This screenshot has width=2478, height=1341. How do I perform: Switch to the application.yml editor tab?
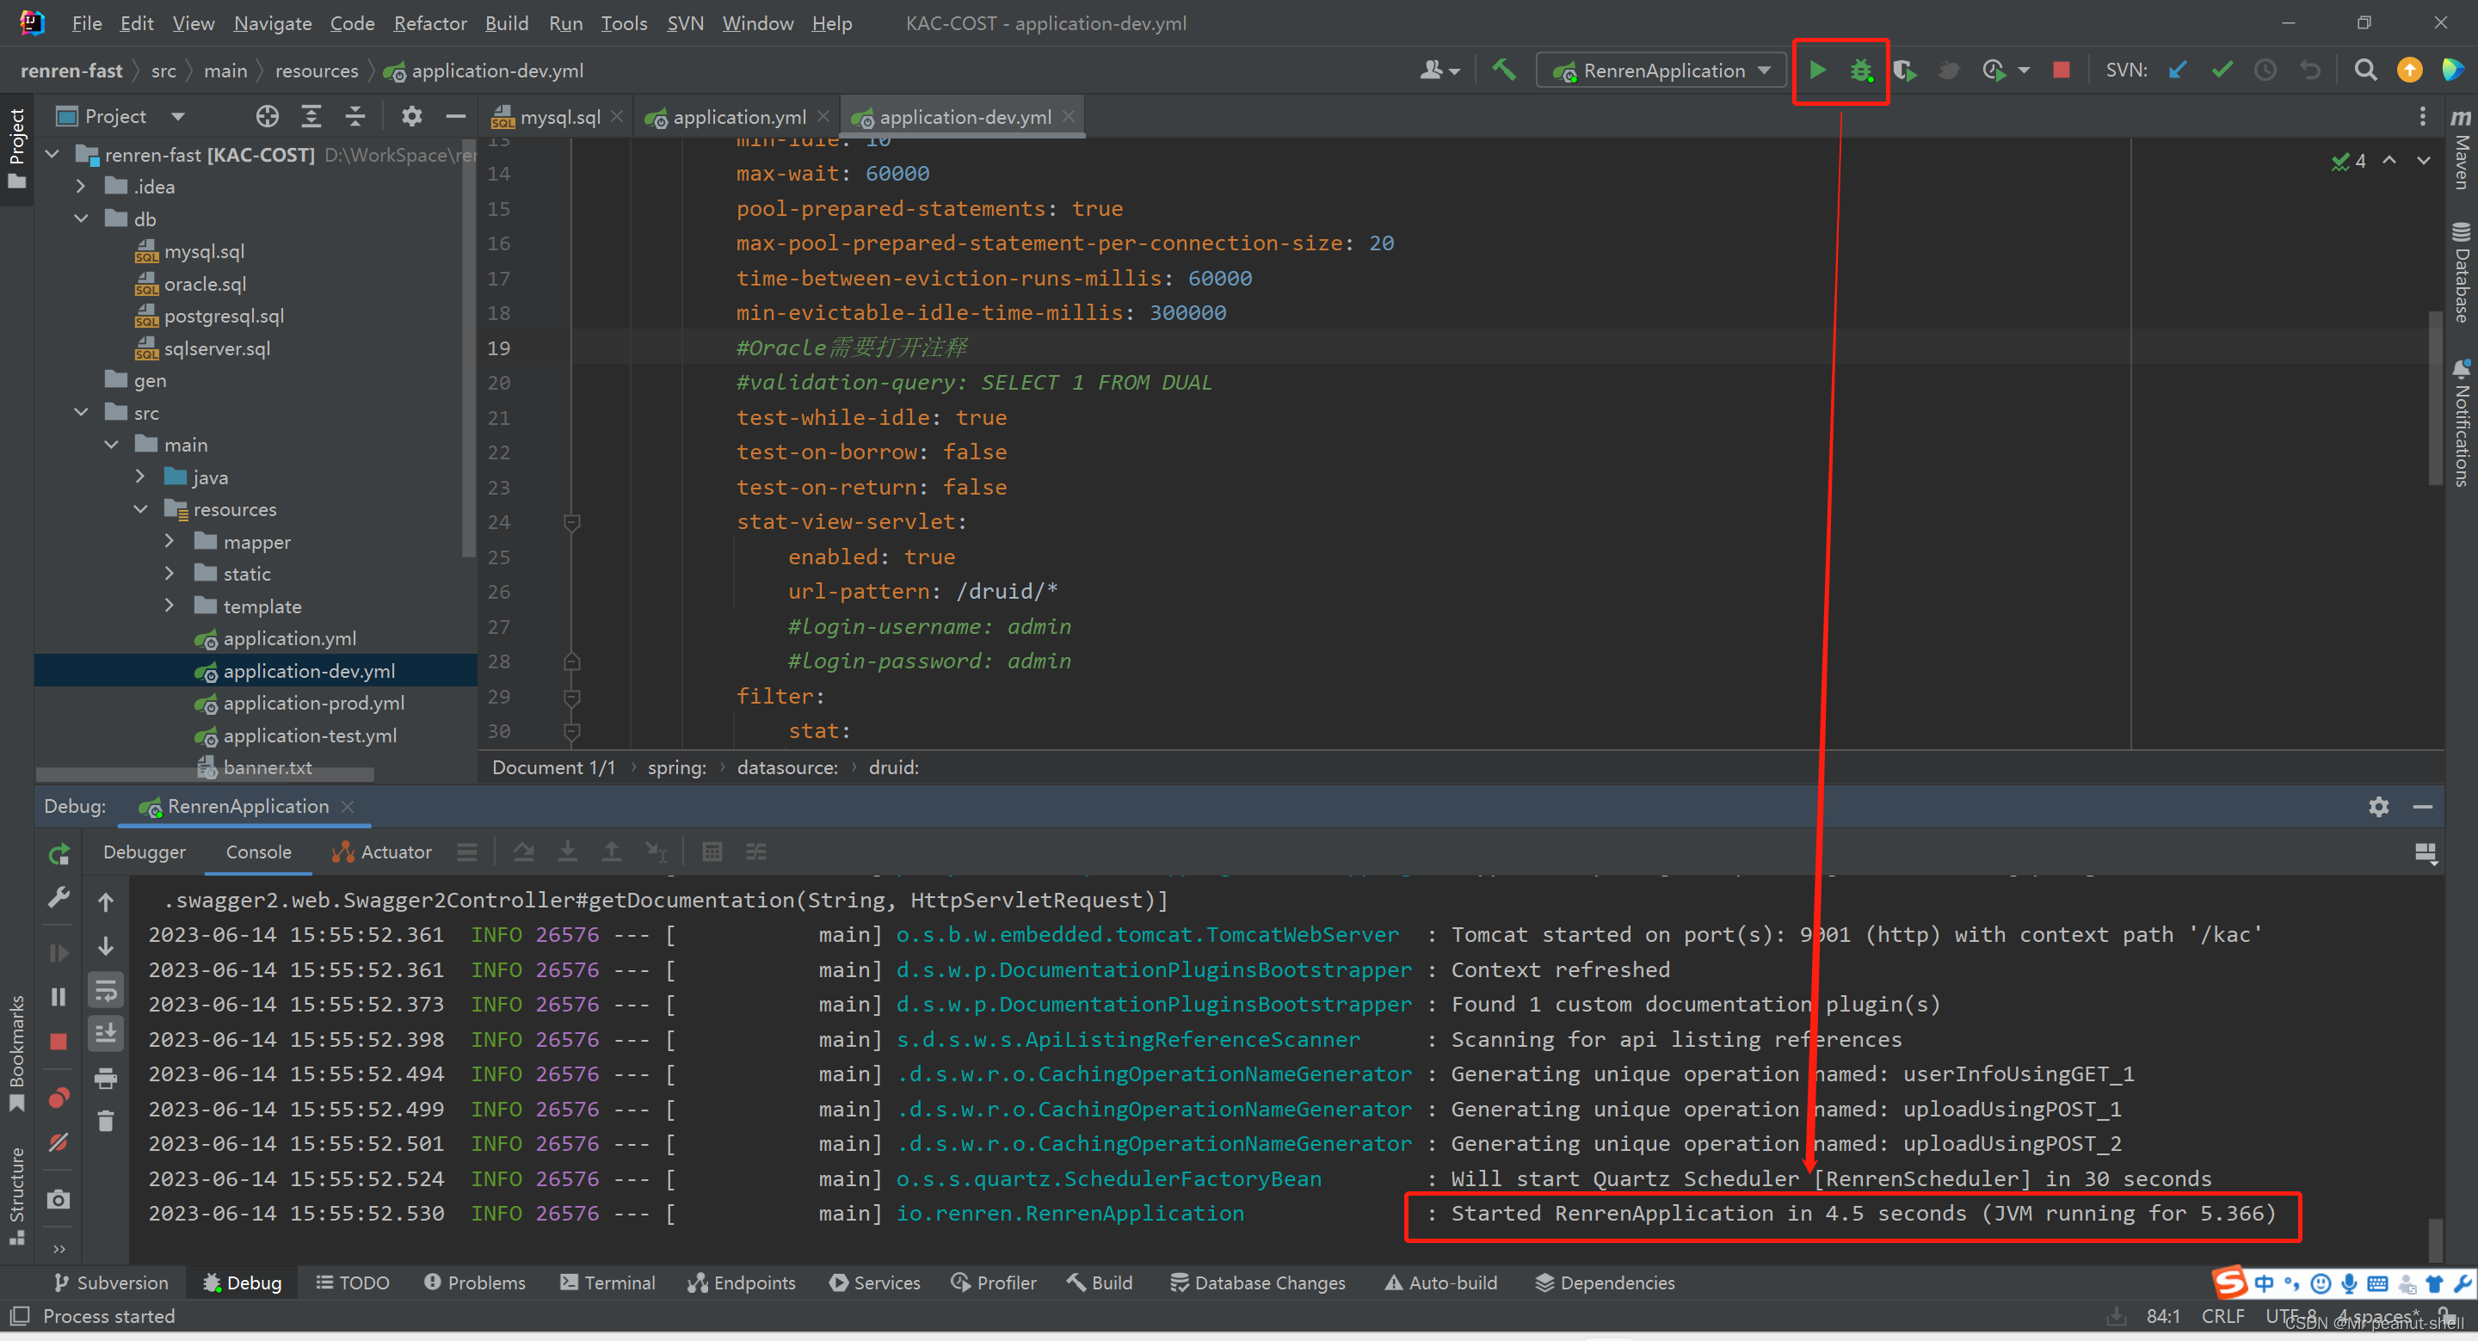(738, 117)
